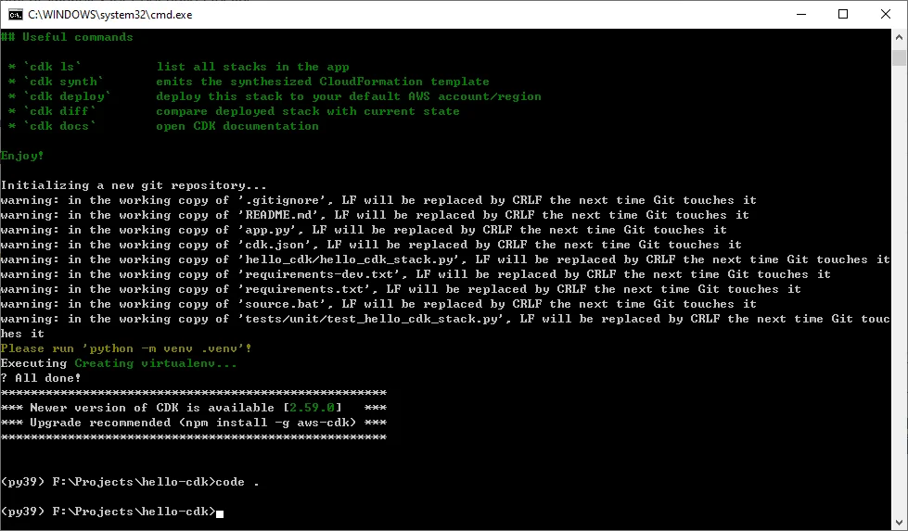908x531 pixels.
Task: Close the cmd.exe window
Action: [885, 14]
